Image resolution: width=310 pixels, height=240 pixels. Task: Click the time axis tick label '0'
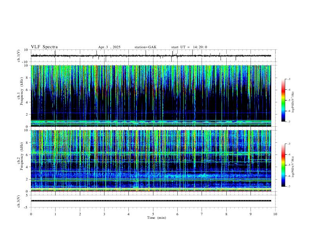[31, 214]
